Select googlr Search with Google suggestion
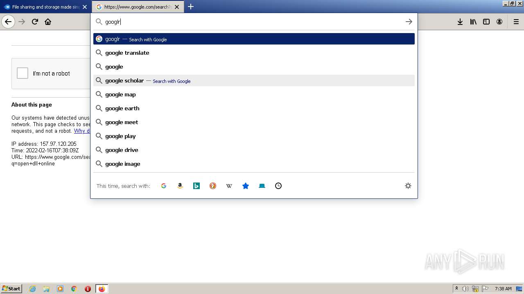 click(254, 39)
